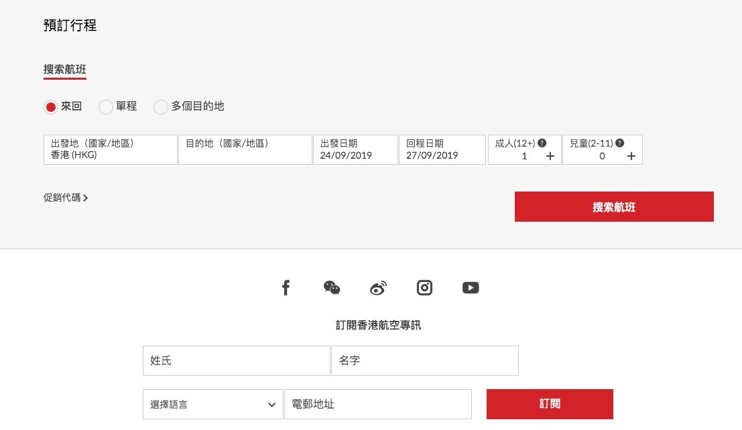Click the help icon next to 兒童(2-11)
742x430 pixels.
pos(619,142)
